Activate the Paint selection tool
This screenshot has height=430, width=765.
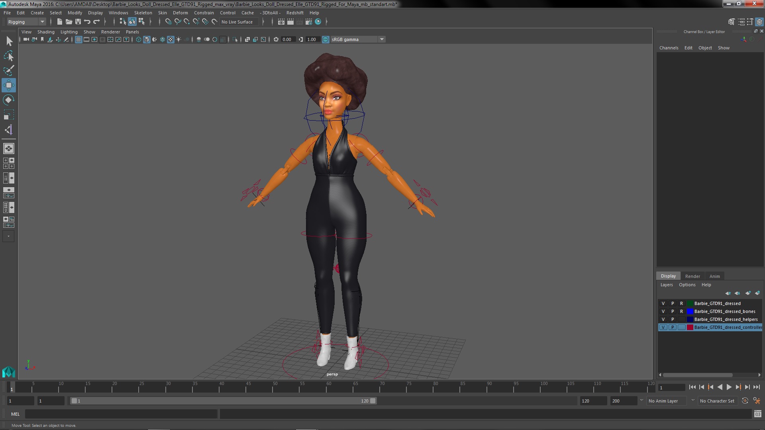pos(9,70)
